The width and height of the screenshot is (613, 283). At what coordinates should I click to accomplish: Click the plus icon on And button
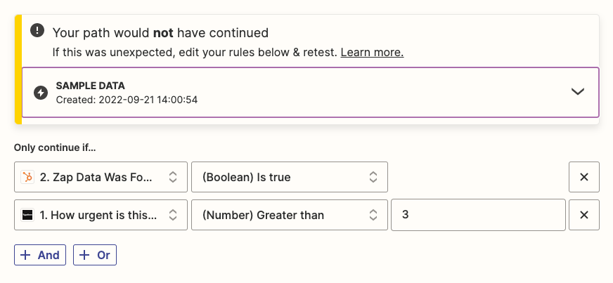point(26,255)
